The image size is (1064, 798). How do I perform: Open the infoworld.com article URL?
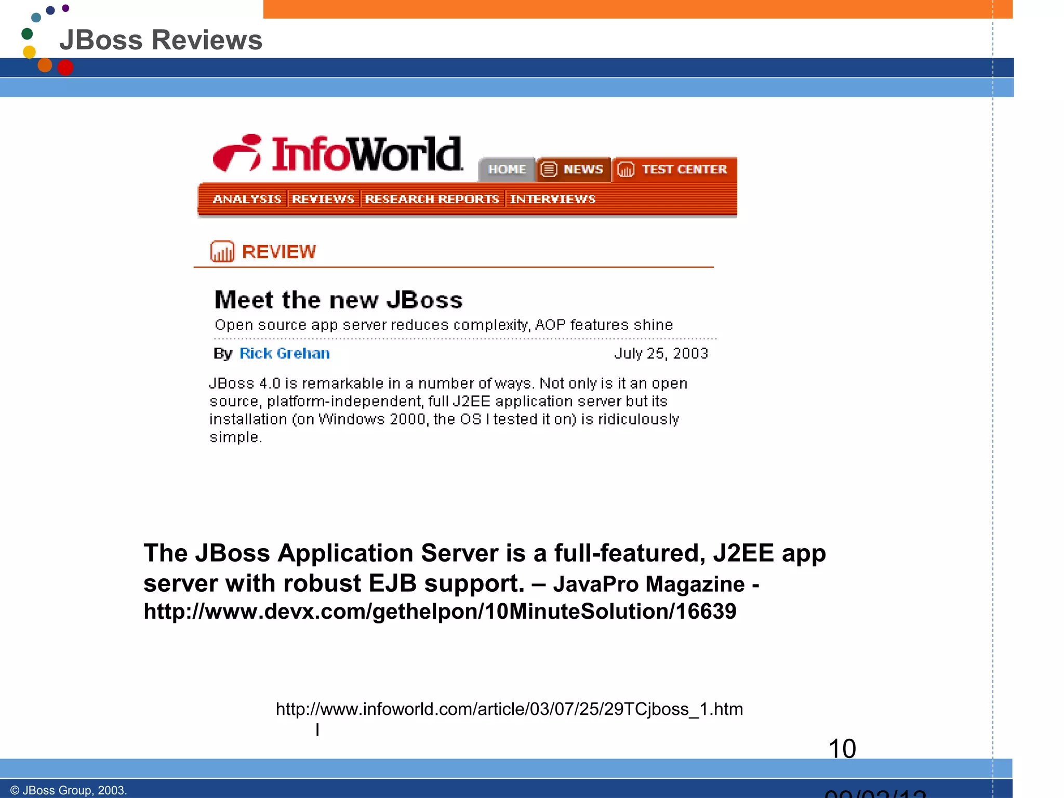coord(509,719)
